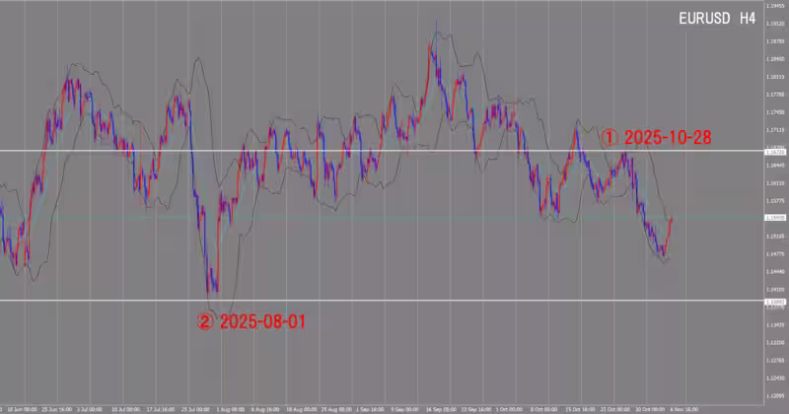Click the latest candle at chart's right edge
789x414 pixels.
coord(672,221)
